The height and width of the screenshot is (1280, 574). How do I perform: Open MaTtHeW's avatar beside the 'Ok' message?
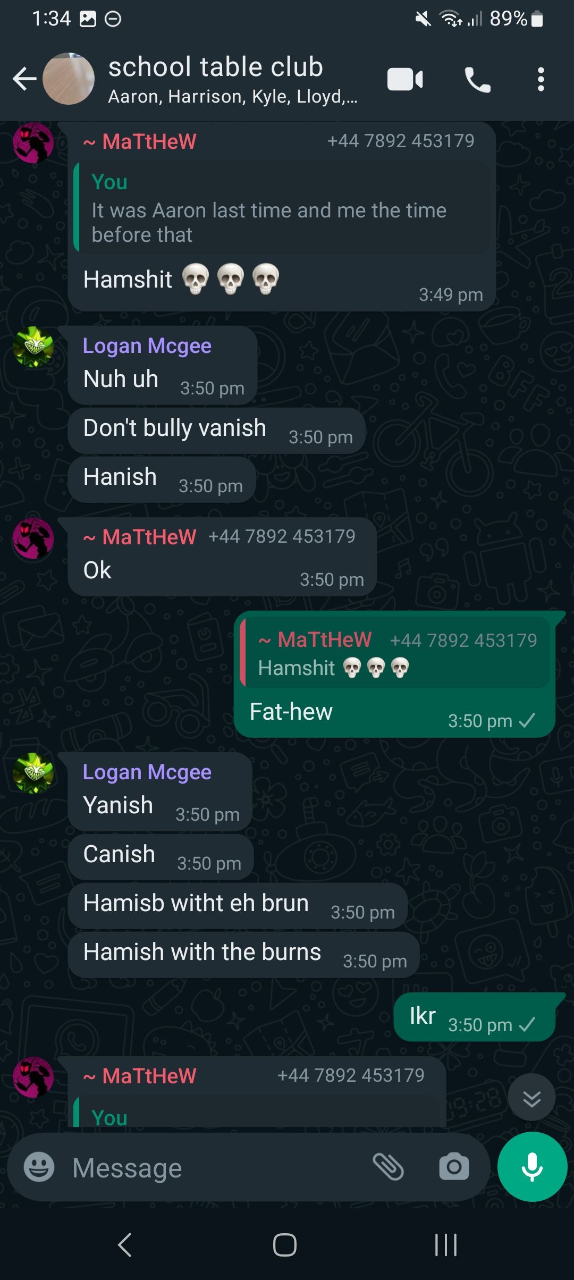tap(33, 538)
